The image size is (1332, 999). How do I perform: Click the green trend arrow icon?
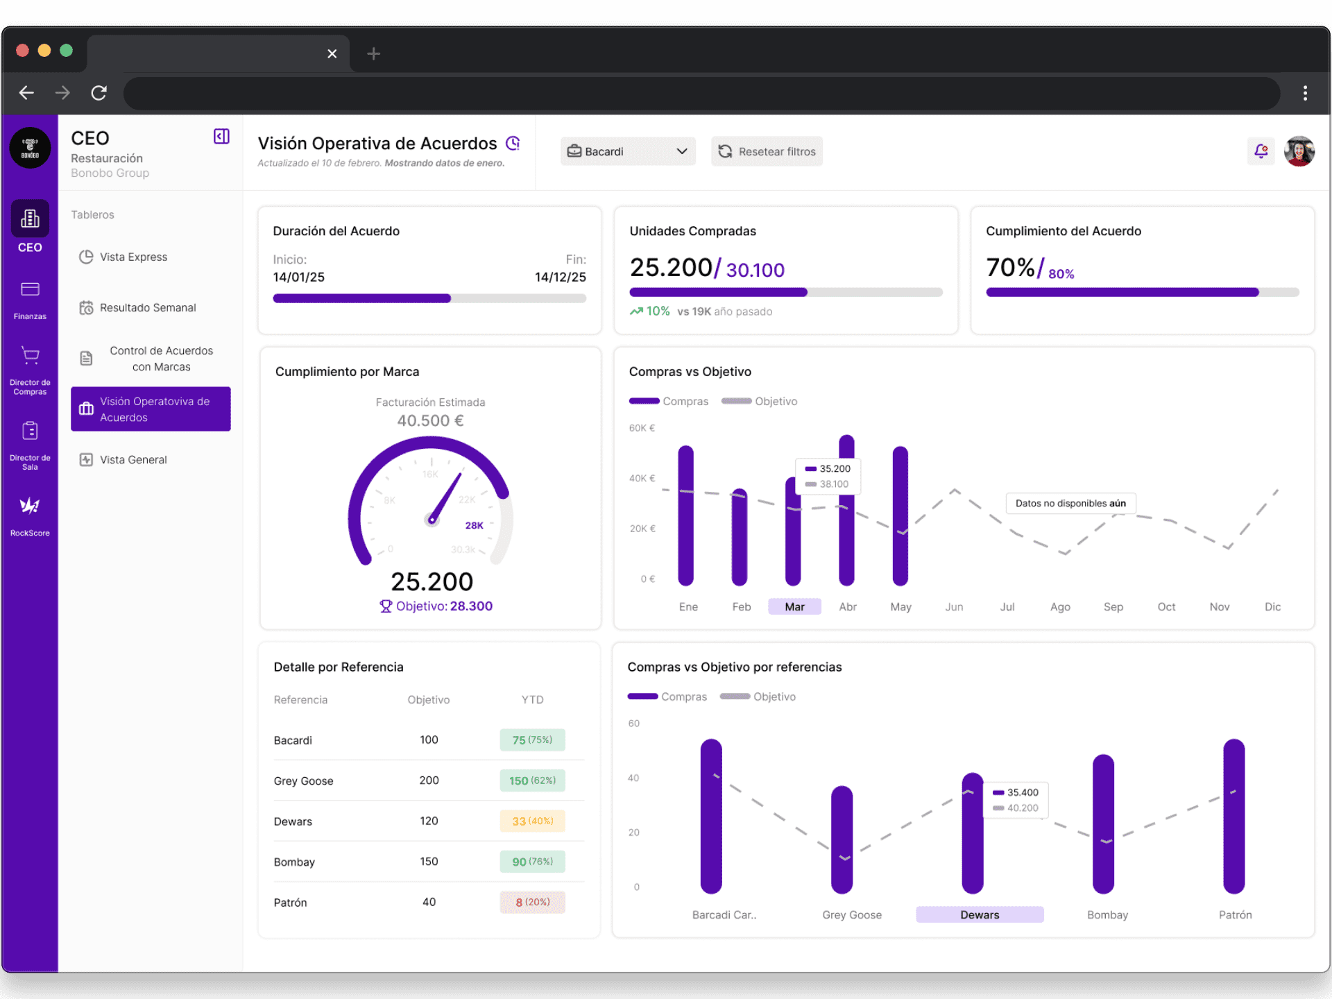(636, 311)
